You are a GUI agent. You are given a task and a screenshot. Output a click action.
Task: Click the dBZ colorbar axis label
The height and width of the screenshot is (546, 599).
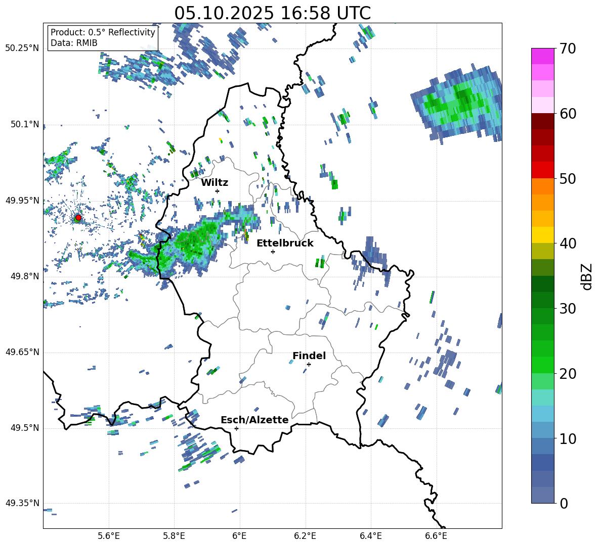click(587, 276)
